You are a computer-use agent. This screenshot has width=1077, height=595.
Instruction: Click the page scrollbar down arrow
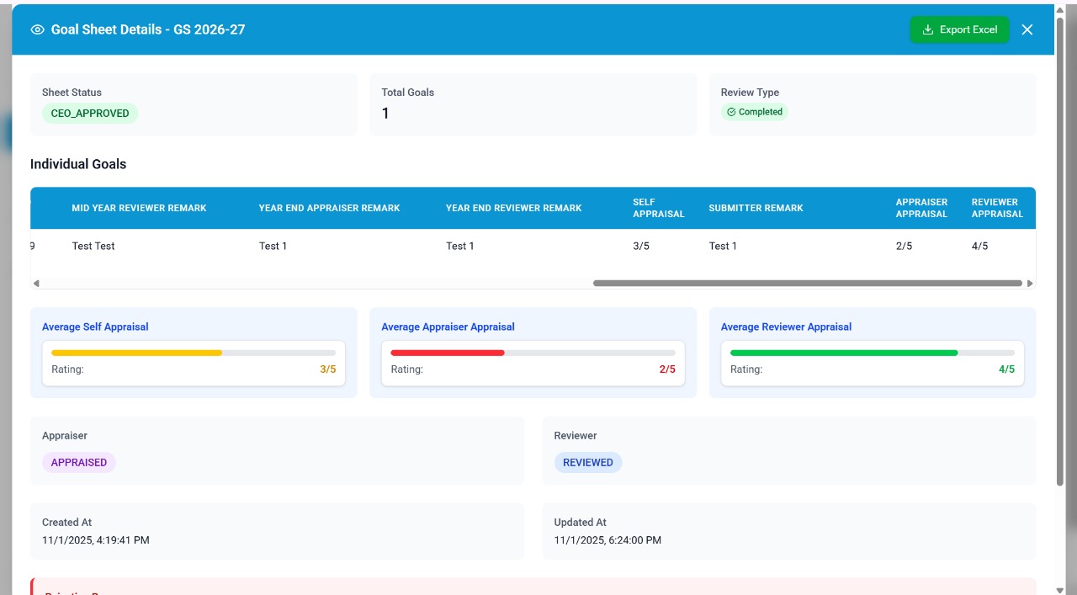(1060, 589)
